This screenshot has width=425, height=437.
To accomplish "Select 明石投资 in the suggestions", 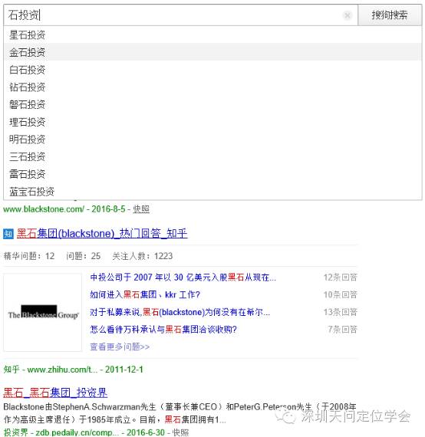I will (x=212, y=139).
